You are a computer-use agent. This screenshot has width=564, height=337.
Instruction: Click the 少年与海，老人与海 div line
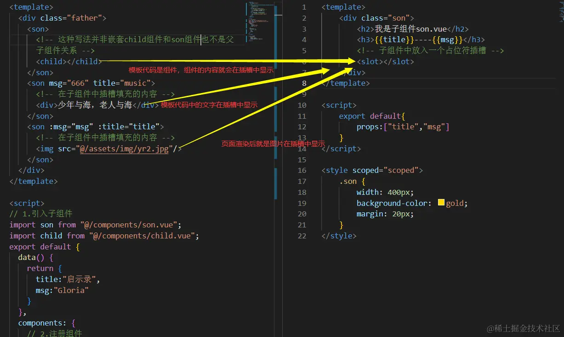(97, 105)
